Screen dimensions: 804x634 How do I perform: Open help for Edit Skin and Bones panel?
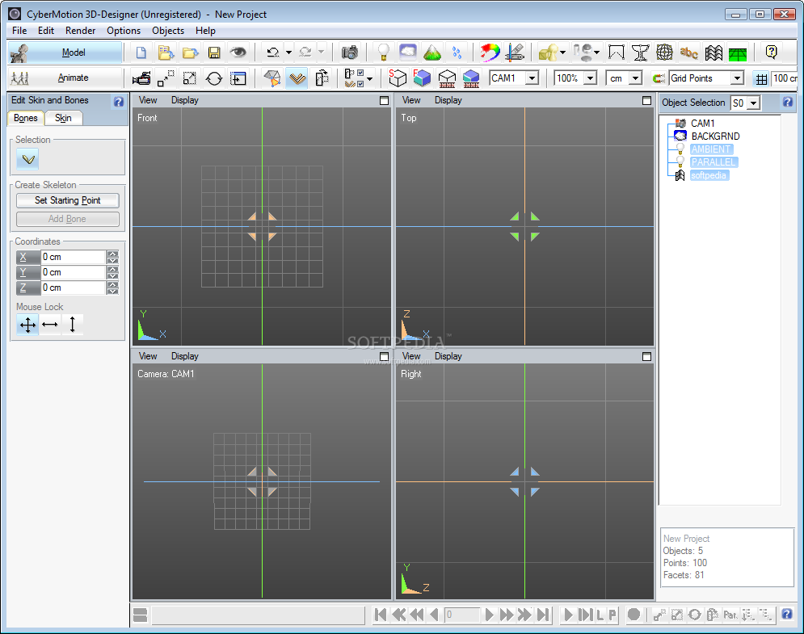[x=119, y=102]
